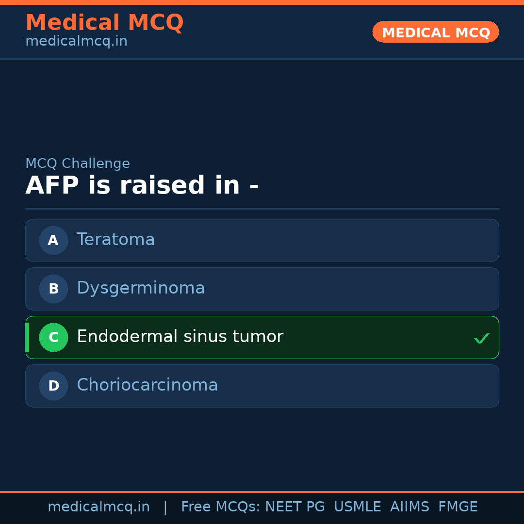Open the medicalmcq.in link in the footer
Screen dimensions: 524x524
98,507
